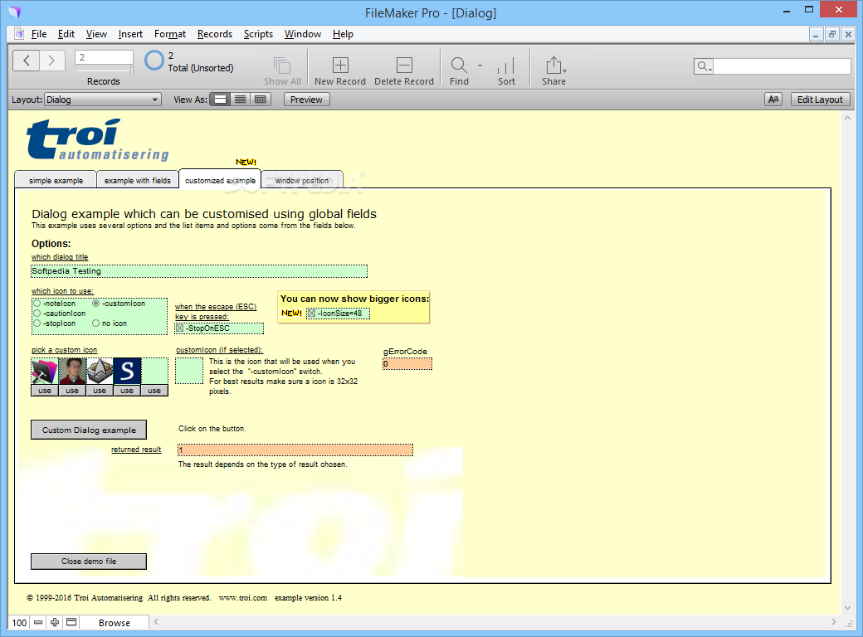Toggle status toolbar visibility icon
The width and height of the screenshot is (863, 637).
(x=71, y=622)
